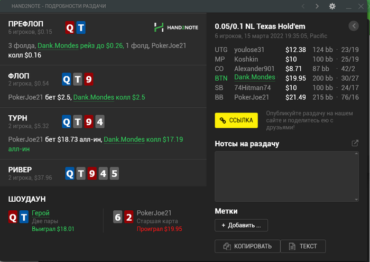Go to the previous hand arrow
Screen dimensions: 370x262
click(303, 6)
